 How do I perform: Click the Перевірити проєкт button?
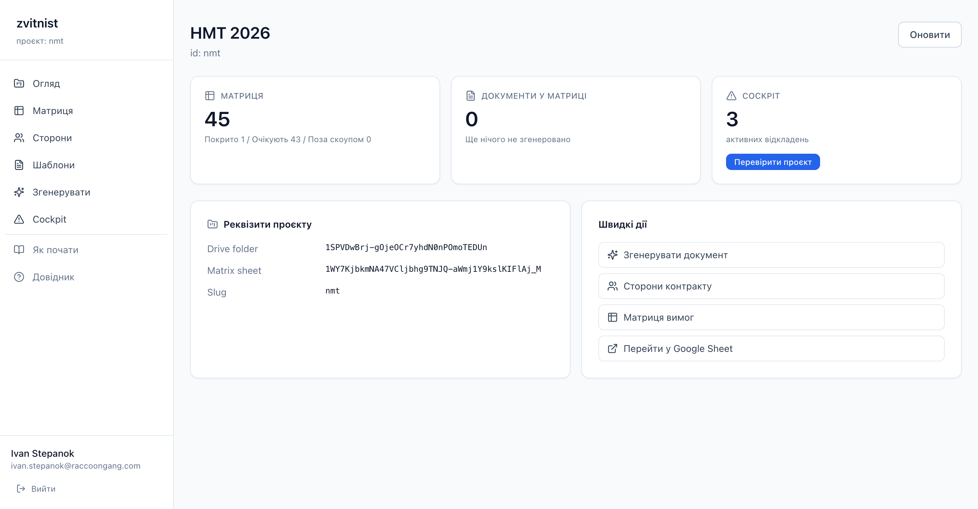[773, 162]
